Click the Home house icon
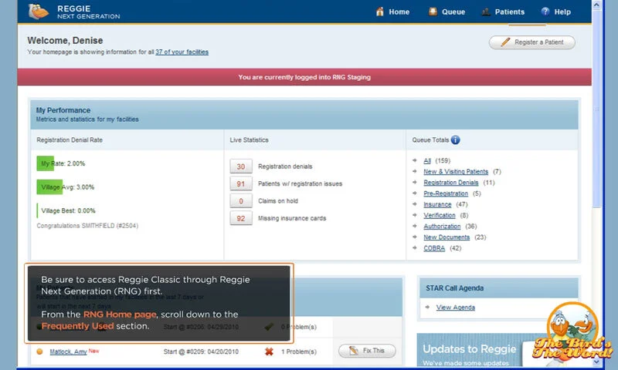 coord(379,12)
